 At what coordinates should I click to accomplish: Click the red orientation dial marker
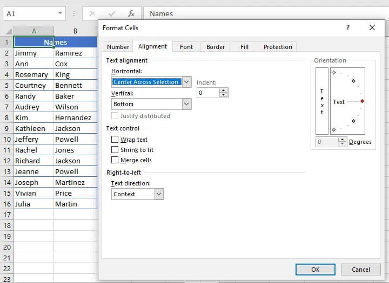(x=362, y=101)
